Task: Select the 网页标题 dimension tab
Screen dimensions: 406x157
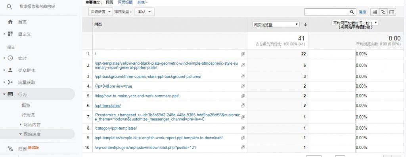Action: click(125, 2)
